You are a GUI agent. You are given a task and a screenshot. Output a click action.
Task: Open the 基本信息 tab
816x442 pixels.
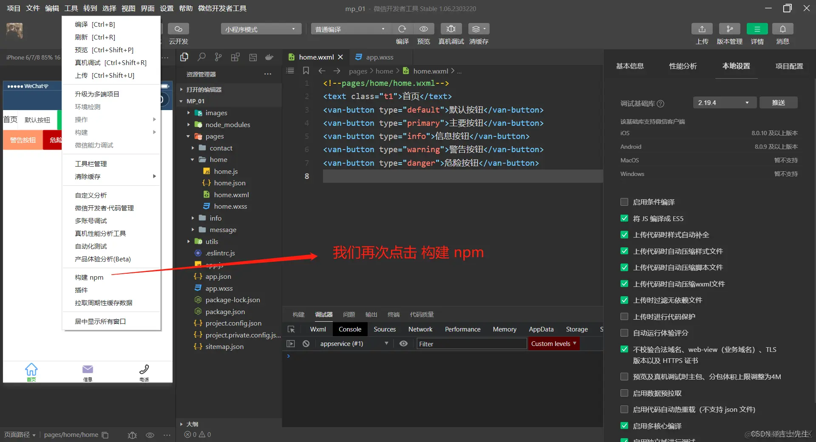[x=630, y=66]
